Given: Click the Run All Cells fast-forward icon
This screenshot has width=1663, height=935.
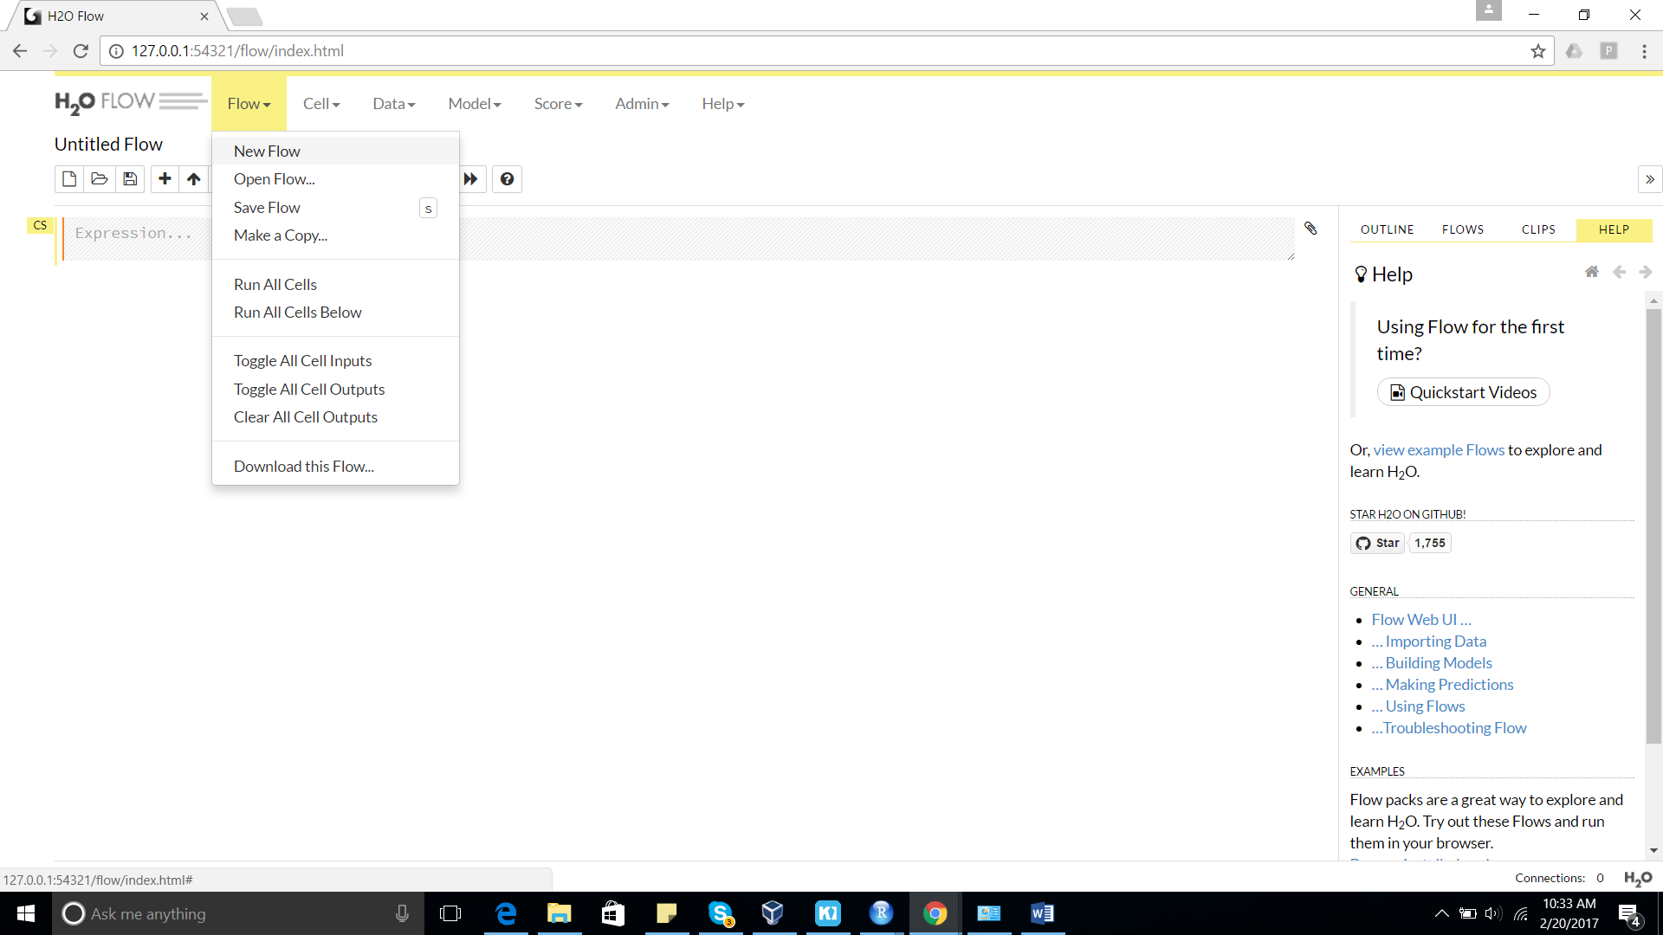Looking at the screenshot, I should point(470,179).
